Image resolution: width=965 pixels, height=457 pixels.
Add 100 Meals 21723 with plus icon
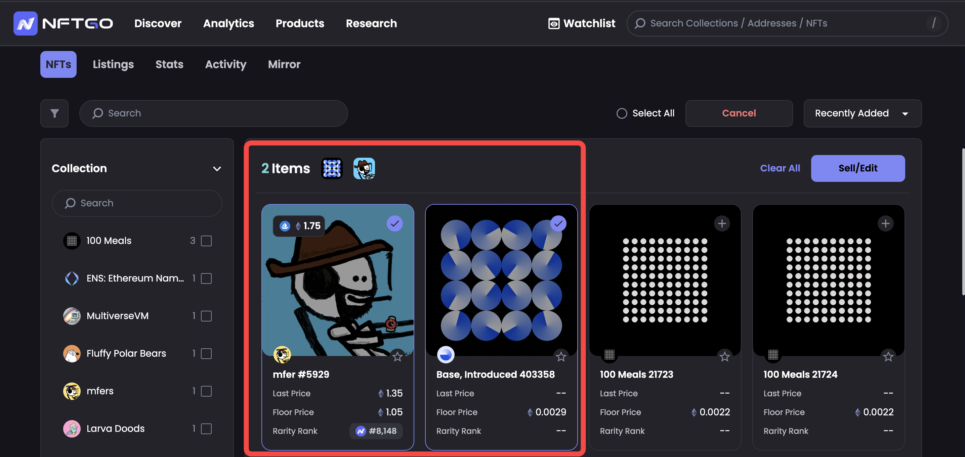click(x=722, y=224)
